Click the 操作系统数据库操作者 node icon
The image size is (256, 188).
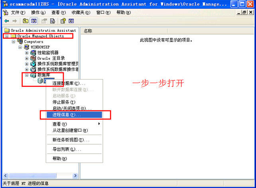pos(33,69)
